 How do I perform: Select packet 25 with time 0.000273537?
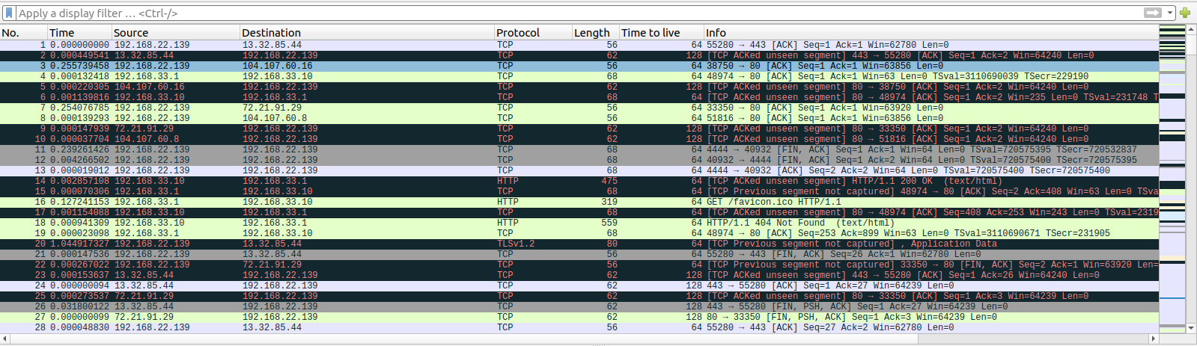pos(579,296)
